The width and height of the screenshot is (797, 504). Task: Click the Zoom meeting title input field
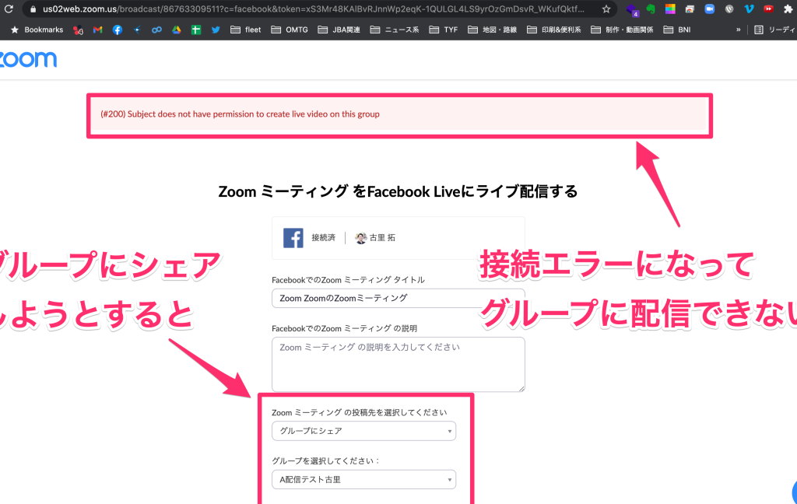[398, 298]
